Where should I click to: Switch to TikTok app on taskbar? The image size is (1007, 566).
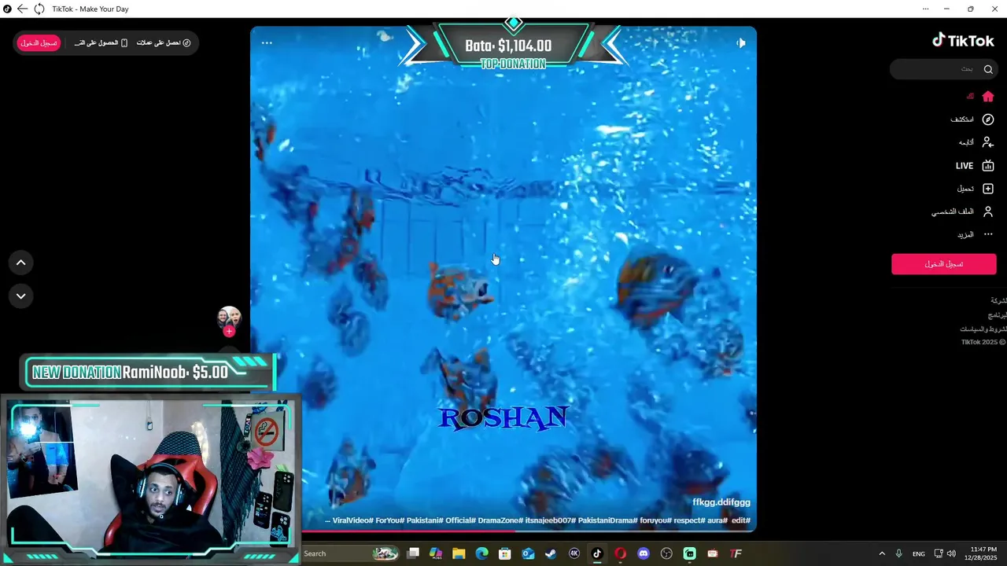click(597, 553)
